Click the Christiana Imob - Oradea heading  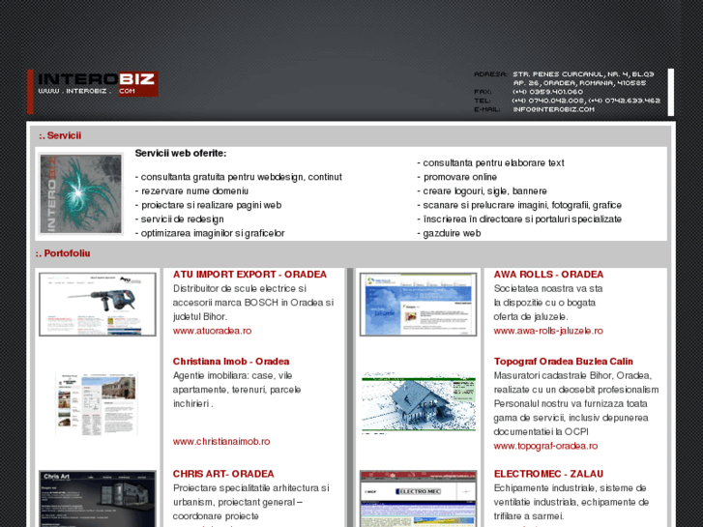pos(231,361)
